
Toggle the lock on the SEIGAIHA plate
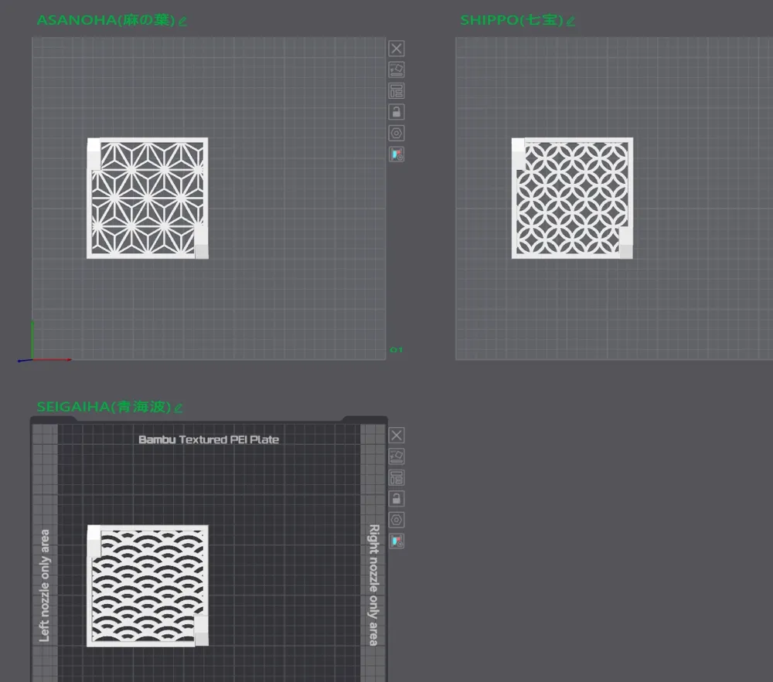click(397, 499)
